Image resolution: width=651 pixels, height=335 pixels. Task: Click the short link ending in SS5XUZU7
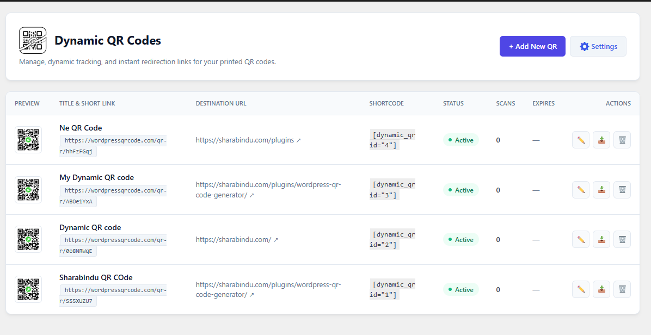(x=113, y=295)
